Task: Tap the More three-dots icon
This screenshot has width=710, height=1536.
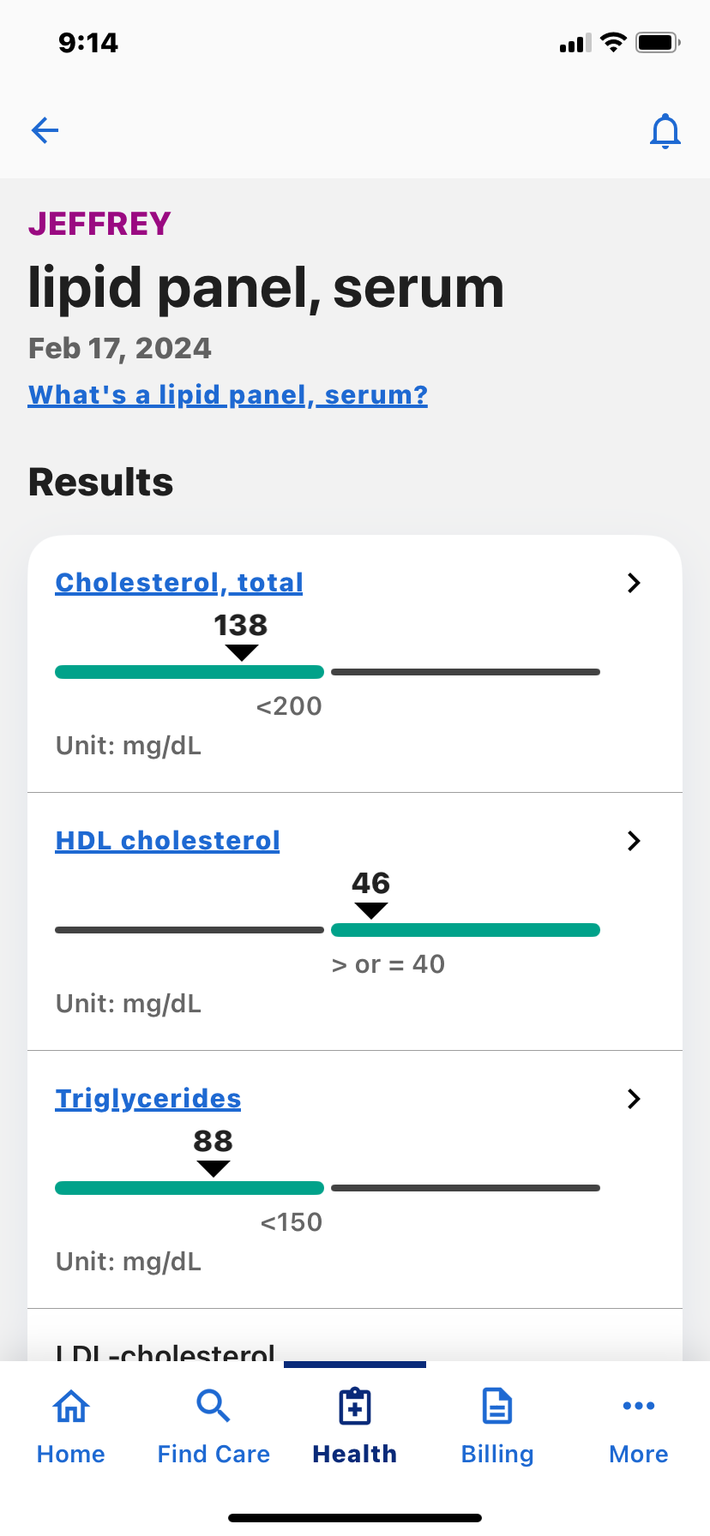Action: click(x=639, y=1406)
